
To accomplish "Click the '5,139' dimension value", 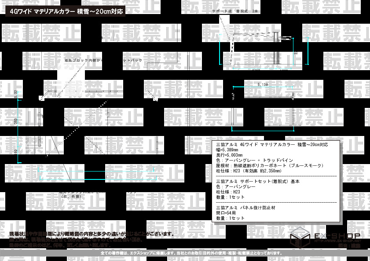I will [x=263, y=85].
